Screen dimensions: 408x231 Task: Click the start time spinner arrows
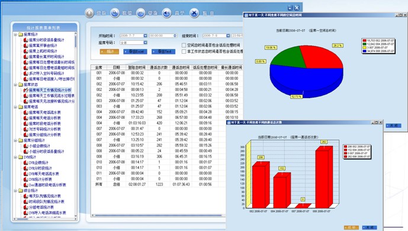[175, 35]
